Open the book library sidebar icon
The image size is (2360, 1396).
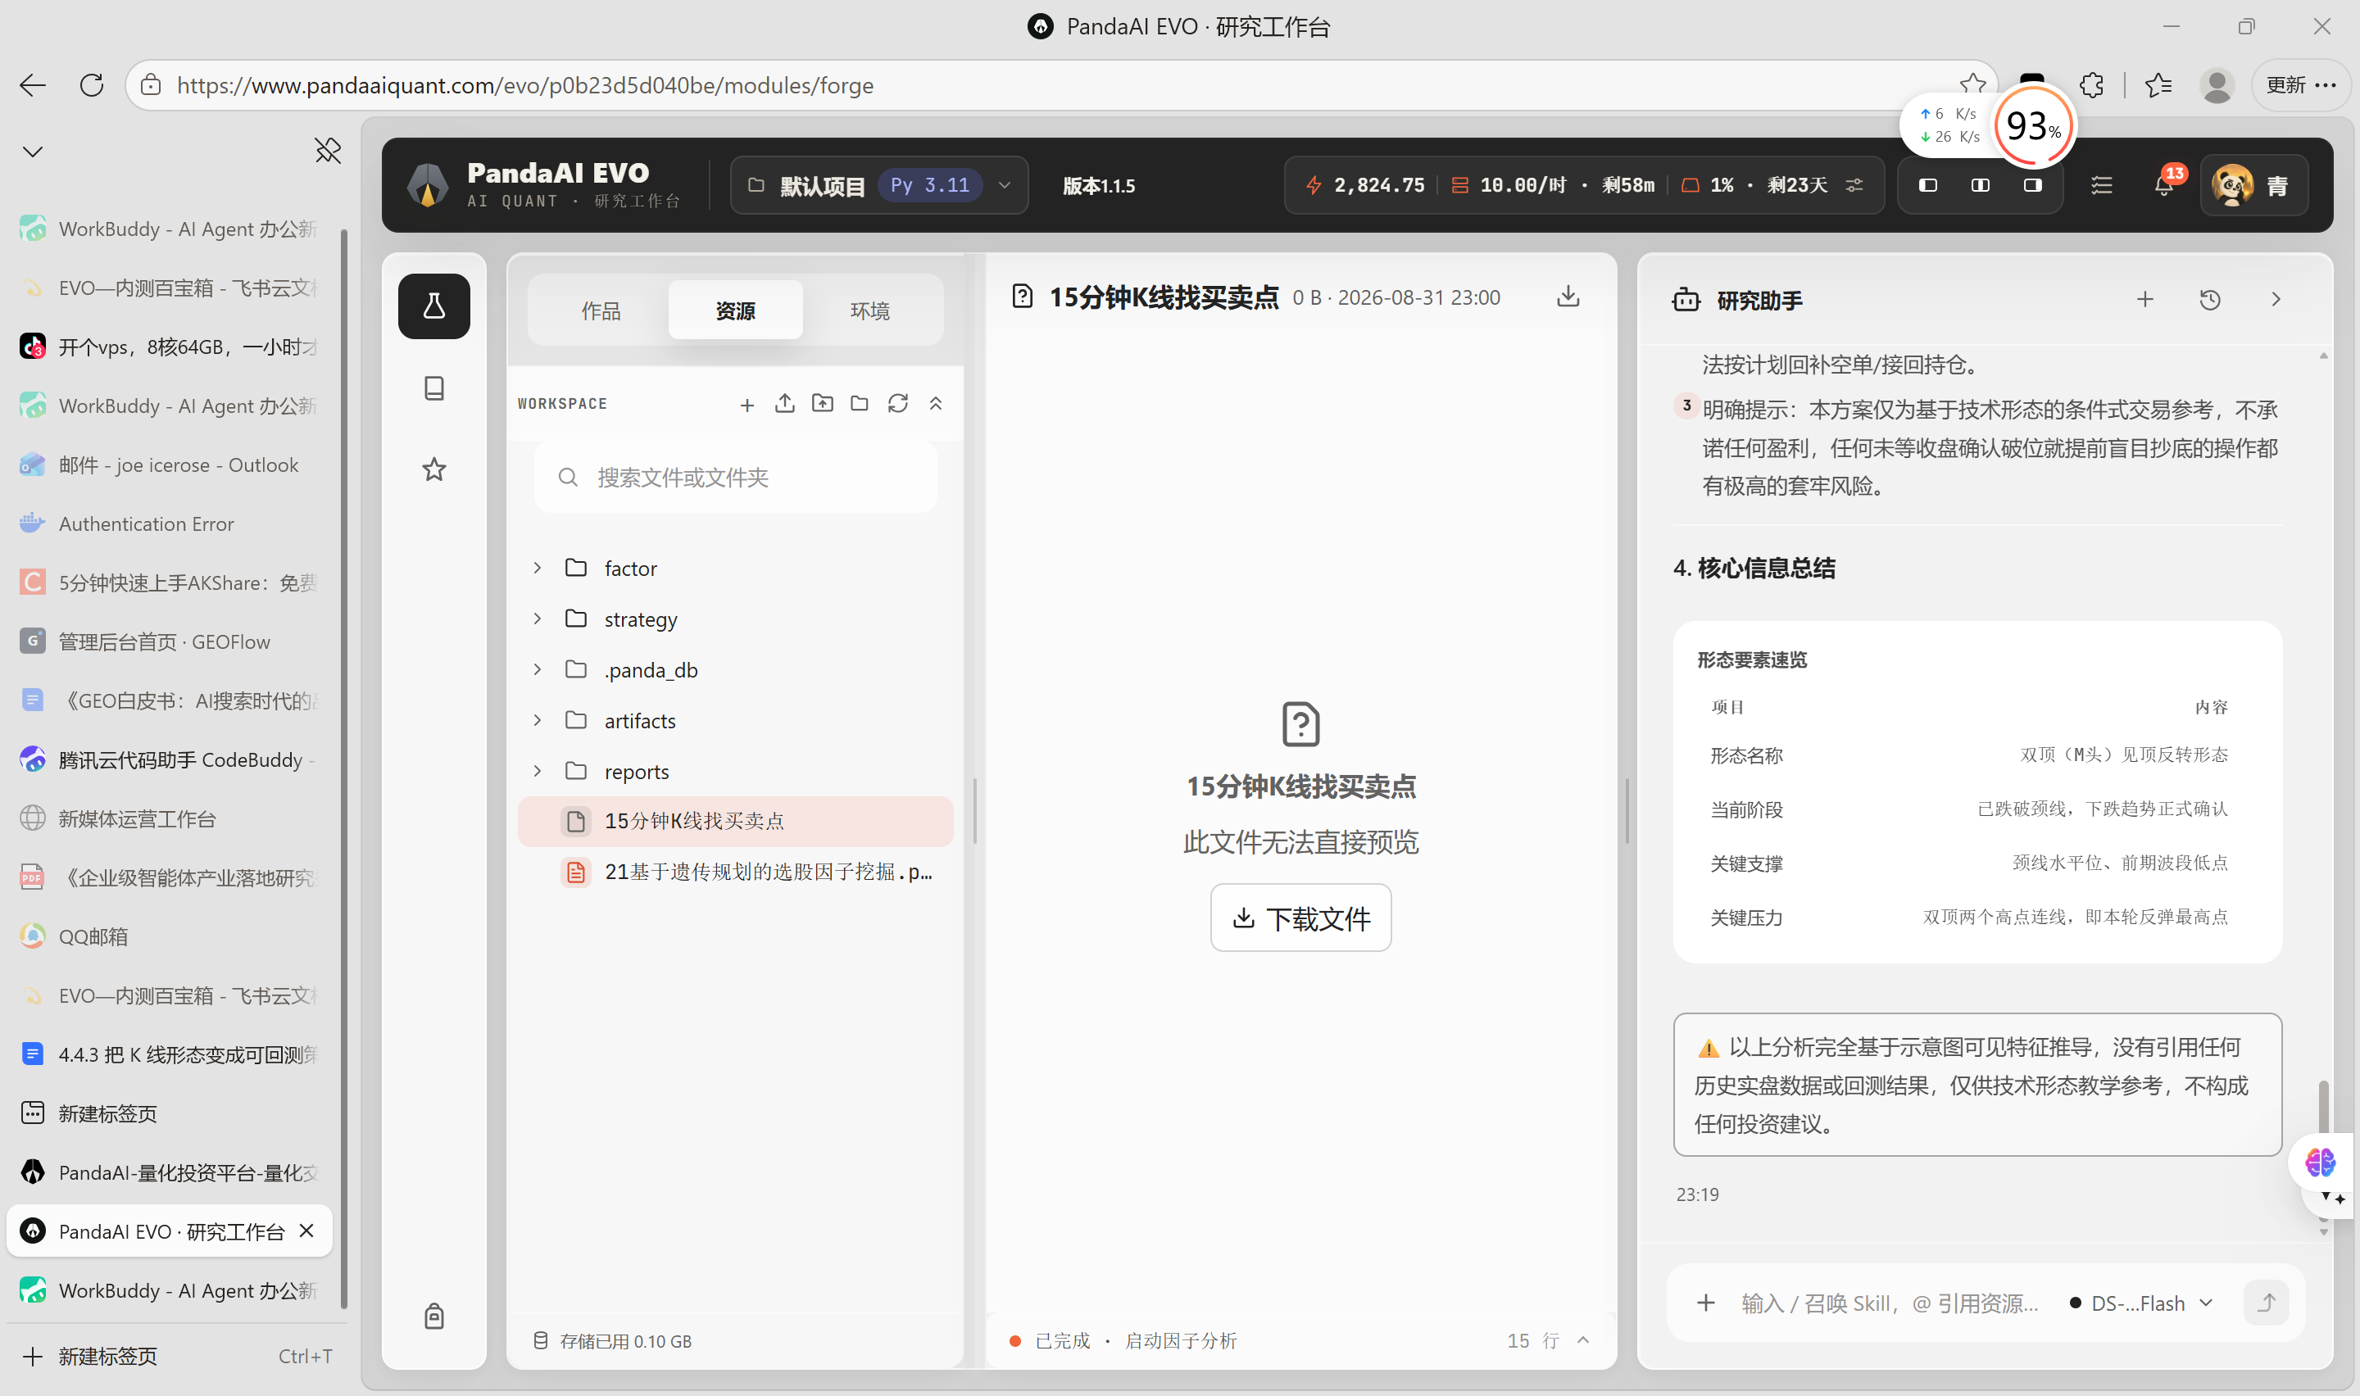point(433,388)
